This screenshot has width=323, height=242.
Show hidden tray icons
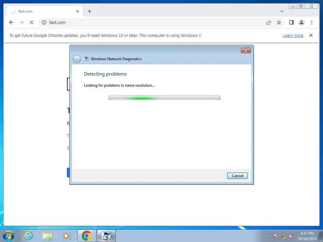click(268, 236)
